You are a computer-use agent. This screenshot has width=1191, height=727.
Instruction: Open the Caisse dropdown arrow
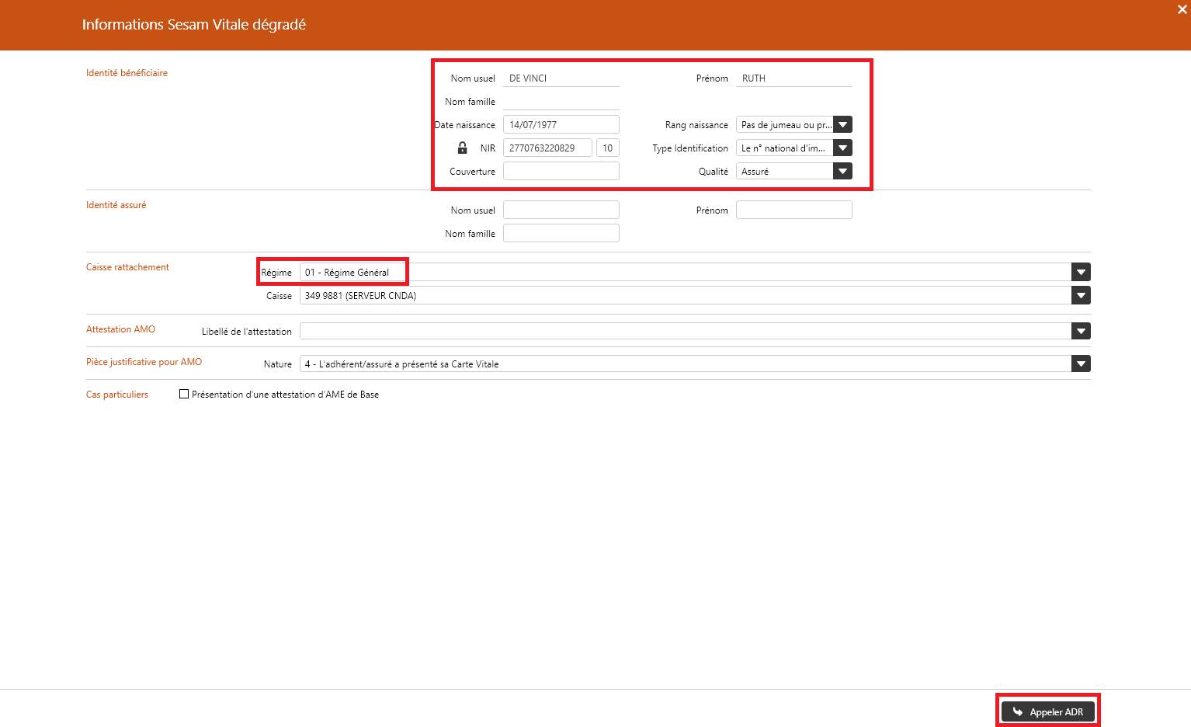point(1081,295)
